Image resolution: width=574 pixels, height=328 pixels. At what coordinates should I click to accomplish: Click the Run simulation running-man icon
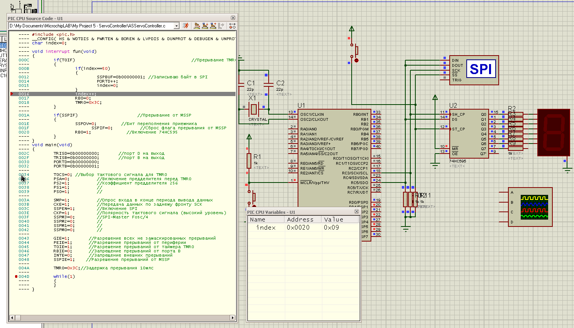(x=186, y=26)
